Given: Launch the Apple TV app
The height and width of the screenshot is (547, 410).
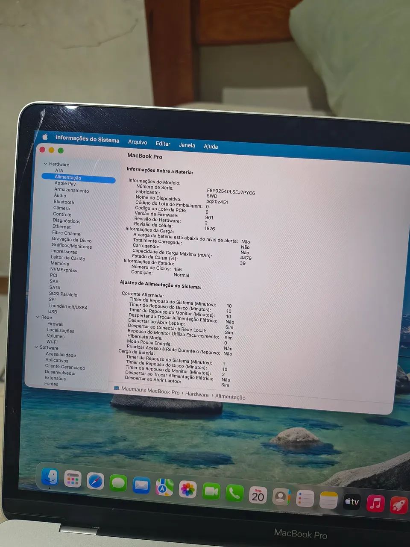Looking at the screenshot, I should coord(352,502).
